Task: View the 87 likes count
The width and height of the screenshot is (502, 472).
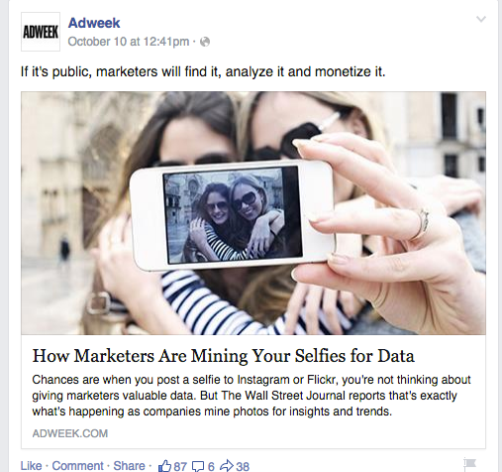Action: click(180, 466)
